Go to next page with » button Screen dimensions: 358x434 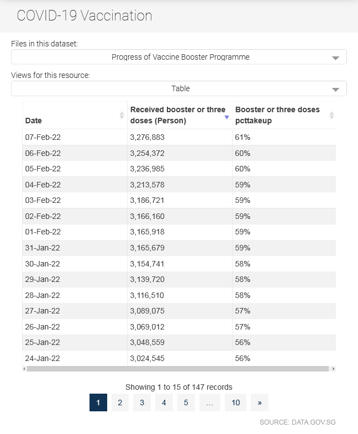pos(260,402)
